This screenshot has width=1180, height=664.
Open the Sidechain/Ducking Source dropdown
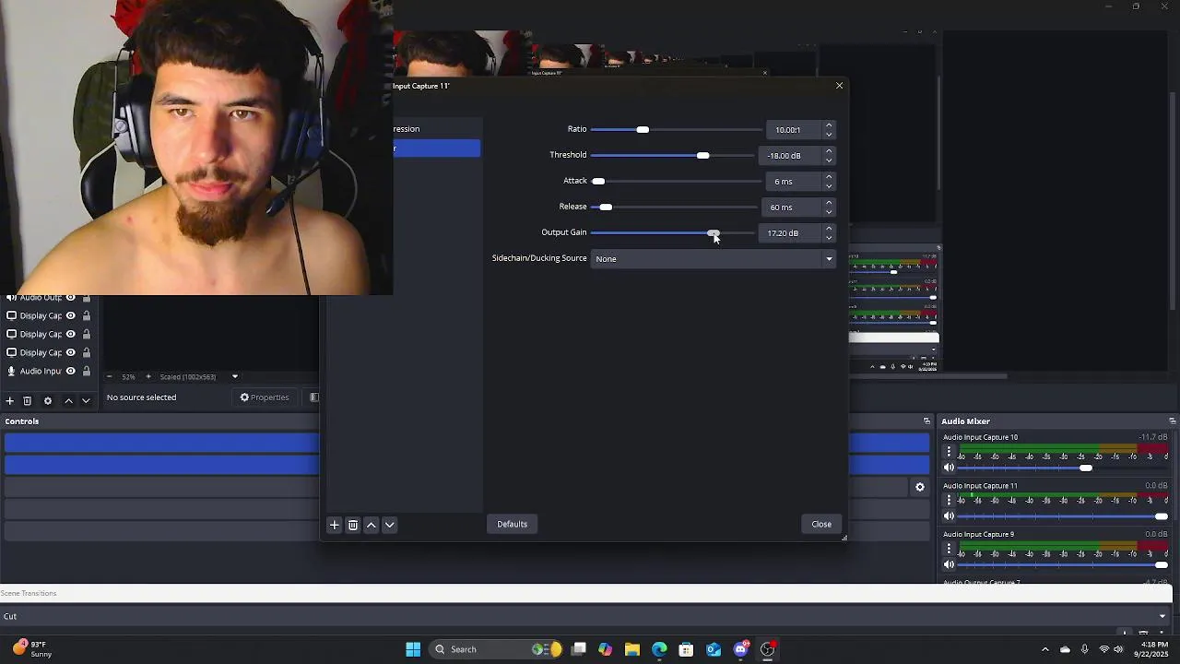pyautogui.click(x=714, y=259)
